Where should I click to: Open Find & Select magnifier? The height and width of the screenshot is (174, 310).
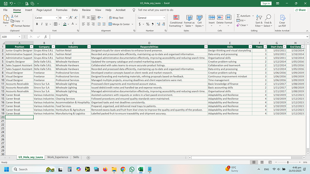coord(268,18)
